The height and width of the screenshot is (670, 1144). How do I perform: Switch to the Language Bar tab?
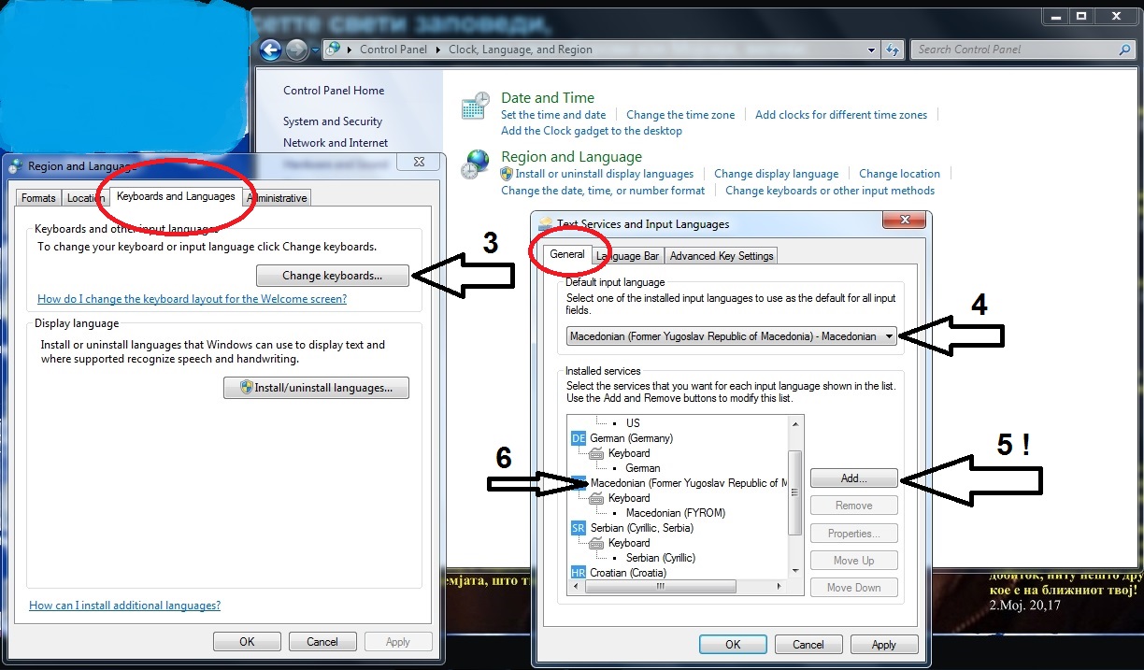(627, 256)
